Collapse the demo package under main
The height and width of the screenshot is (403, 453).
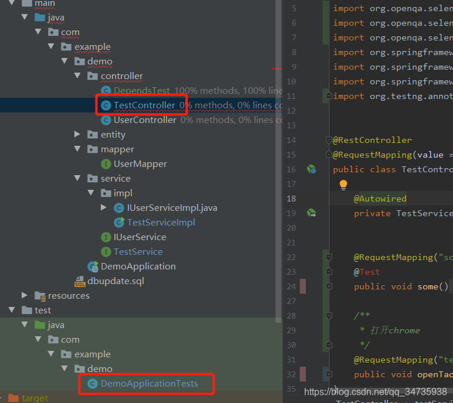click(x=64, y=61)
